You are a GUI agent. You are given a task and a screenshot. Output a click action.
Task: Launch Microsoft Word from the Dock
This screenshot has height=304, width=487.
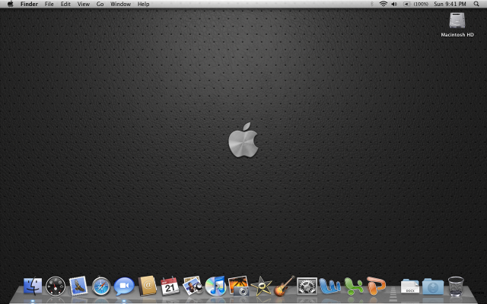point(329,286)
